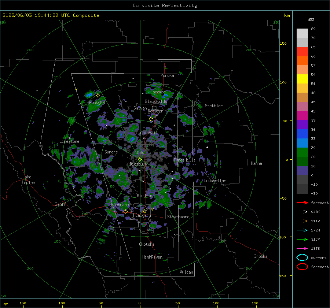Click the Strathmore city label

[178, 217]
